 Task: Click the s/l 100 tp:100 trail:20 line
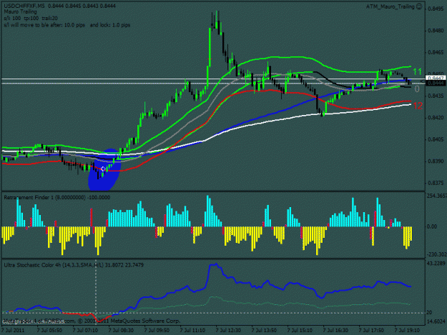pyautogui.click(x=31, y=19)
